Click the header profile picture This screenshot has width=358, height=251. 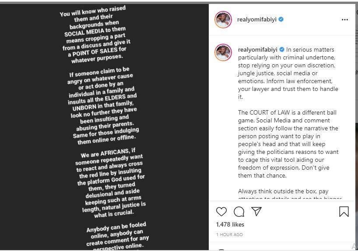(223, 20)
